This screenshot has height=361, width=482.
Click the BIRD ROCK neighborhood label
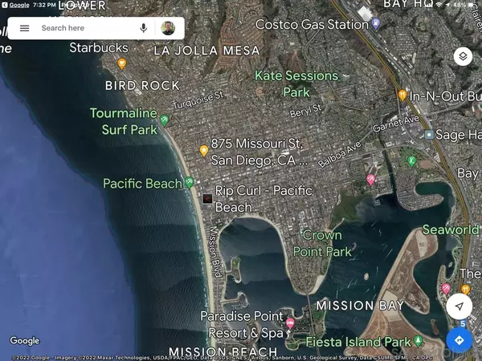142,86
